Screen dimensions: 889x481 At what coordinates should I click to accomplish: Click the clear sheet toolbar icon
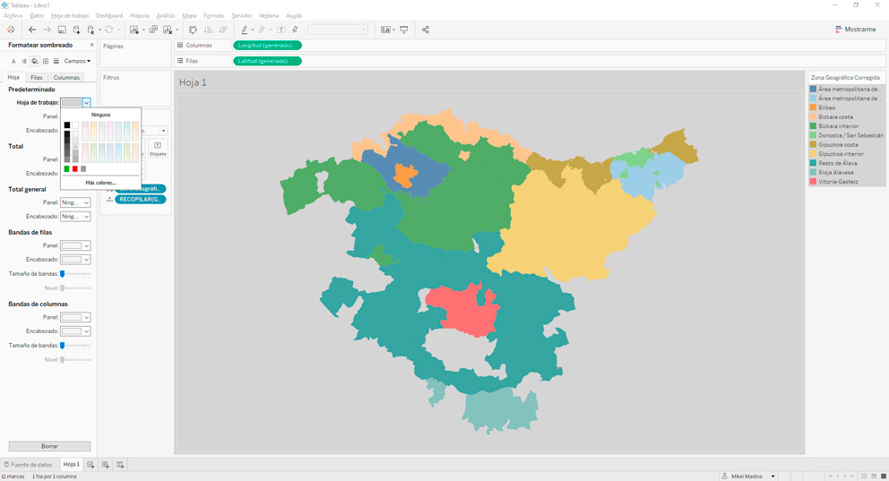(x=168, y=30)
